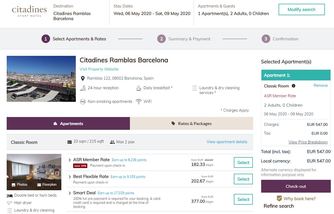334x214 pixels.
Task: Remove Apartment 1 from the selection
Action: (321, 85)
